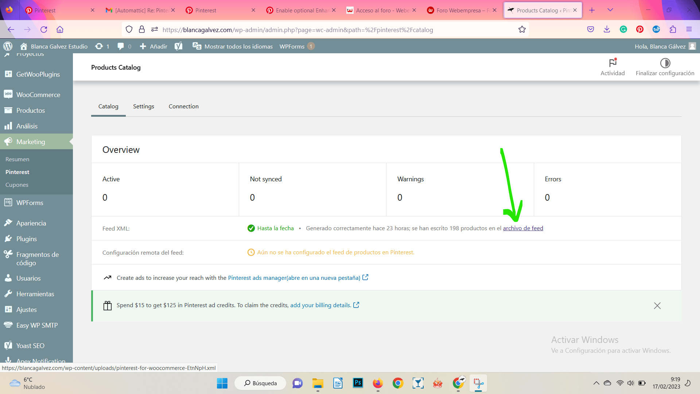Open WPForms in the sidebar
The image size is (700, 394).
pyautogui.click(x=36, y=203)
